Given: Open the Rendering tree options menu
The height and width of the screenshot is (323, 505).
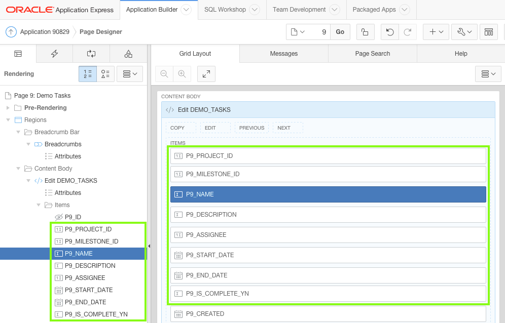Looking at the screenshot, I should coord(130,74).
